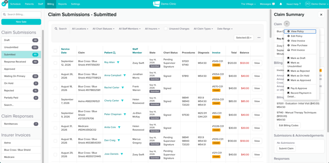Click the bookmark icon for Mark as Draft
Screen dimensions: 329x163
coord(288,58)
